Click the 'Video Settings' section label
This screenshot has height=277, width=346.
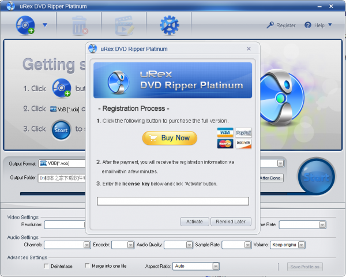click(23, 218)
